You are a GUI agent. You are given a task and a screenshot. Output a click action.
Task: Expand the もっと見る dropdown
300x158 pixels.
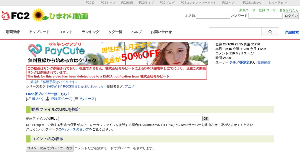pos(277,3)
